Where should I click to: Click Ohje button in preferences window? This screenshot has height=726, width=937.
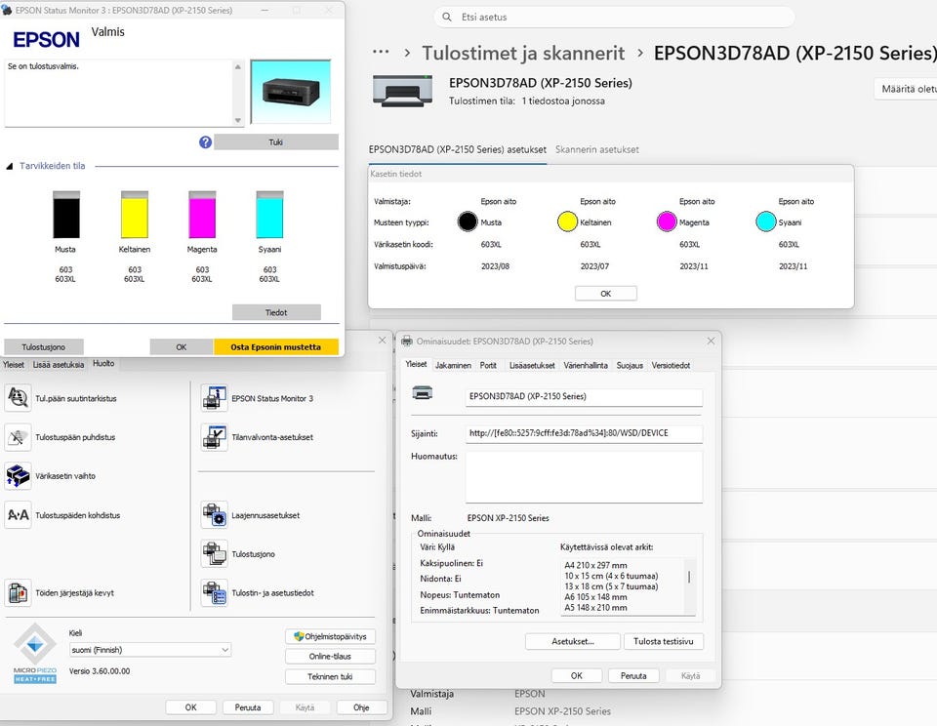click(x=361, y=707)
